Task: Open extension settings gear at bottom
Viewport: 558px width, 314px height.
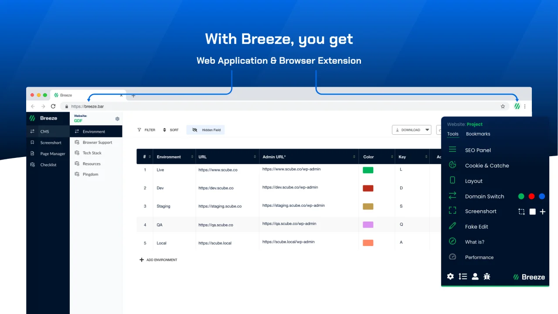Action: [x=450, y=276]
